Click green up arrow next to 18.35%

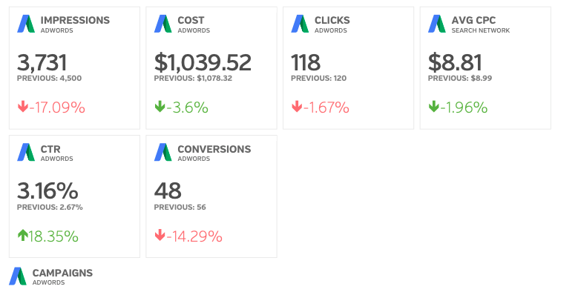(23, 235)
